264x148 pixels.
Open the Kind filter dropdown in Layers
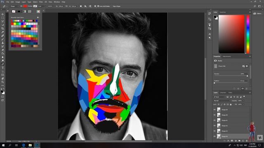click(x=219, y=97)
